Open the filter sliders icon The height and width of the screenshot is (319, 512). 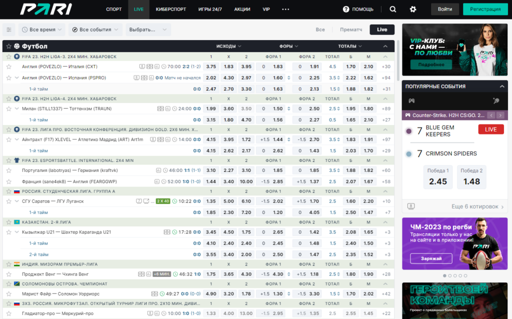pos(9,29)
